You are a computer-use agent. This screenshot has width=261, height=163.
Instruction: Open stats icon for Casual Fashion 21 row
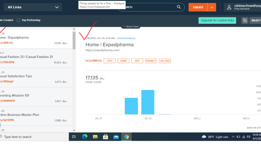64,63
